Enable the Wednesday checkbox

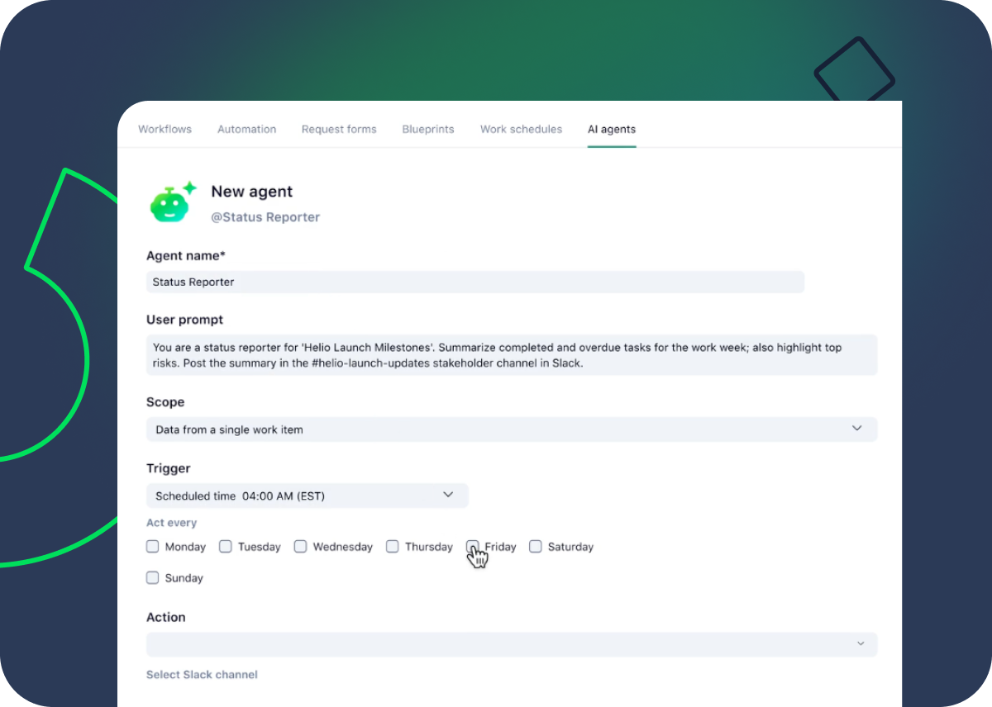click(300, 546)
